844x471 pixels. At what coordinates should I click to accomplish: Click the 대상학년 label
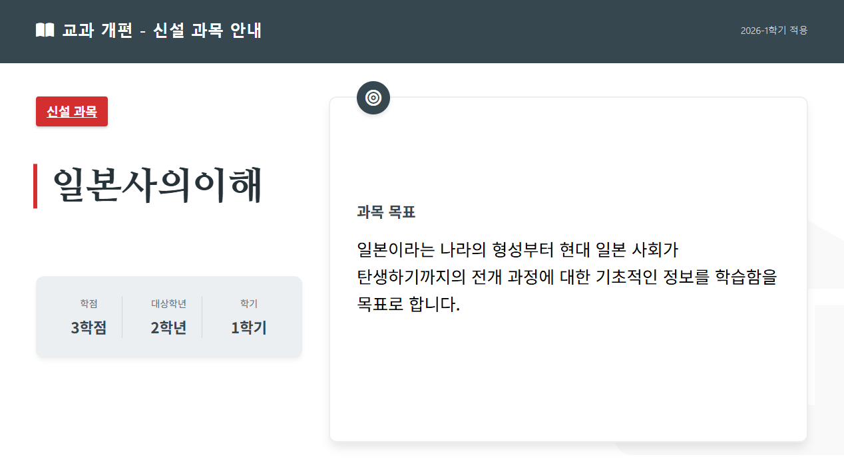click(168, 304)
